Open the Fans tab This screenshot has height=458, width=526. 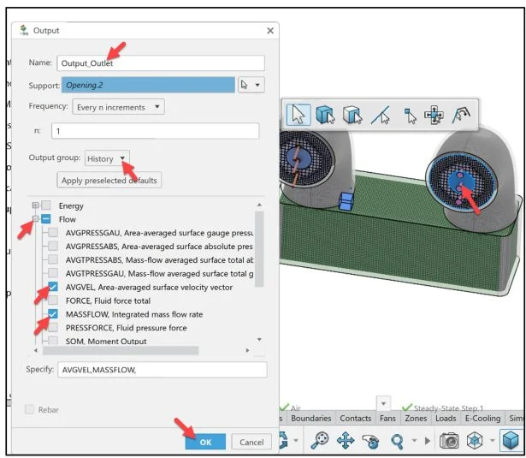[388, 418]
